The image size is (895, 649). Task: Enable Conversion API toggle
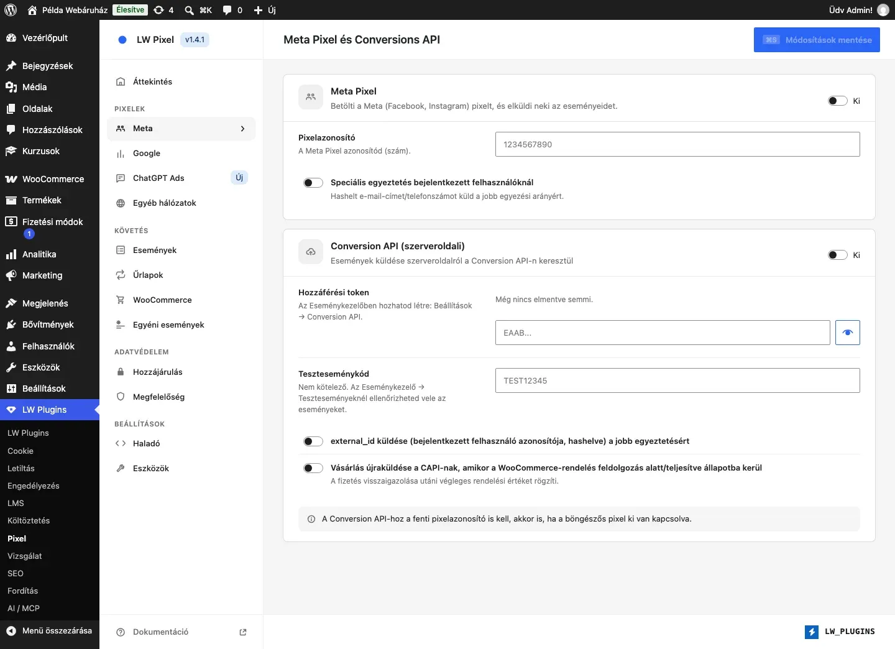point(837,255)
